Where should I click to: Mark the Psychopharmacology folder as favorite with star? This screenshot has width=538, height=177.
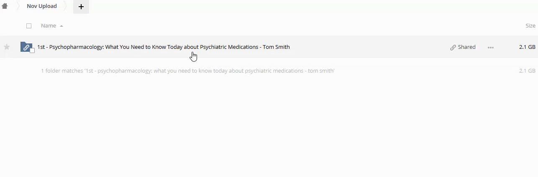(7, 47)
